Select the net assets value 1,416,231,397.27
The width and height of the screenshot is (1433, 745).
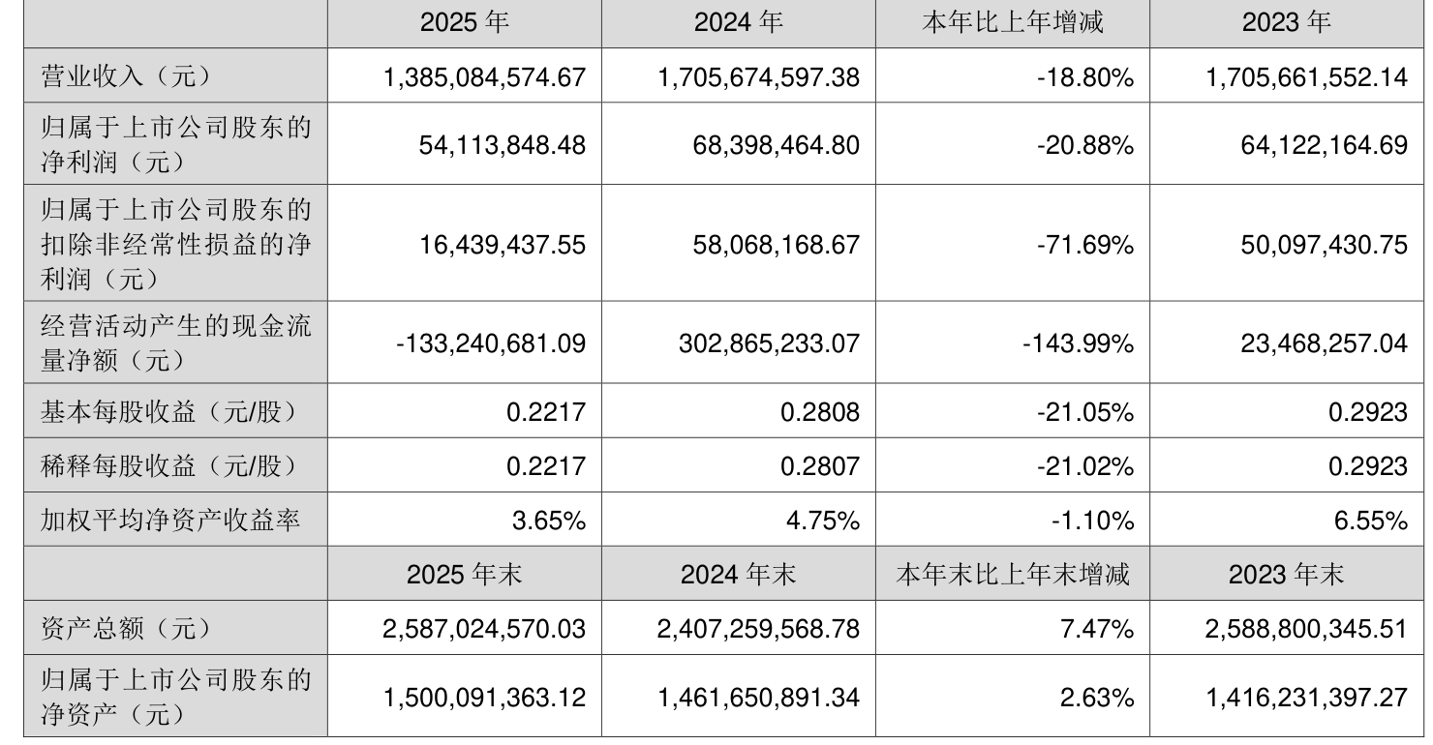[1307, 698]
